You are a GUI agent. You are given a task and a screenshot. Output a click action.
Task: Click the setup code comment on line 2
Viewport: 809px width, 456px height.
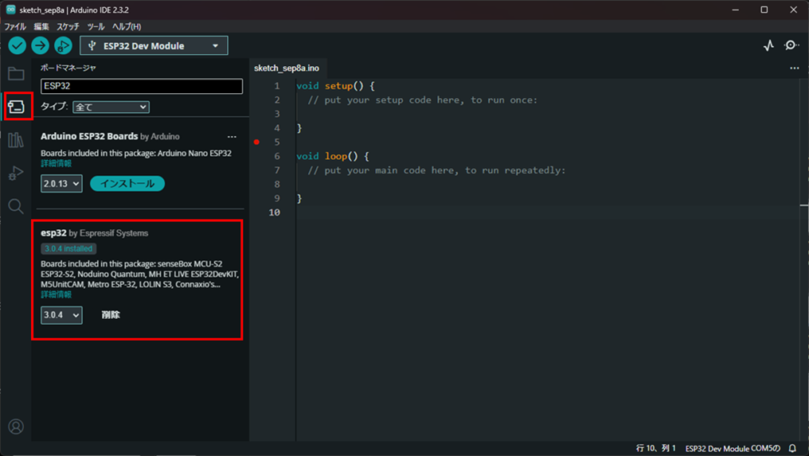[423, 100]
